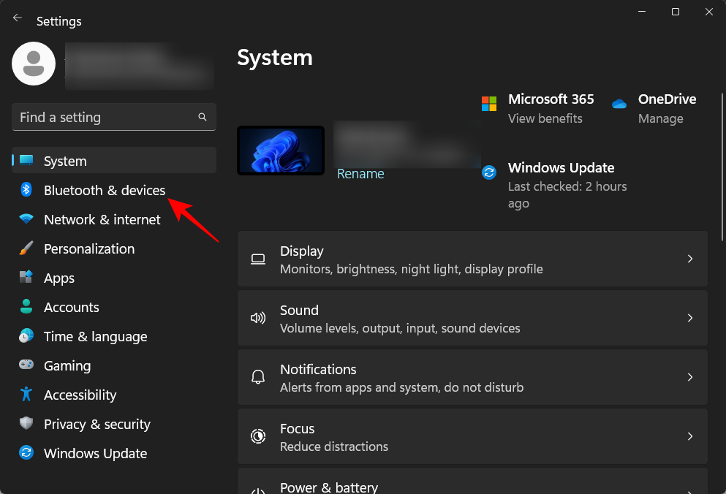Expand the Display settings row
The image size is (726, 494).
[690, 259]
